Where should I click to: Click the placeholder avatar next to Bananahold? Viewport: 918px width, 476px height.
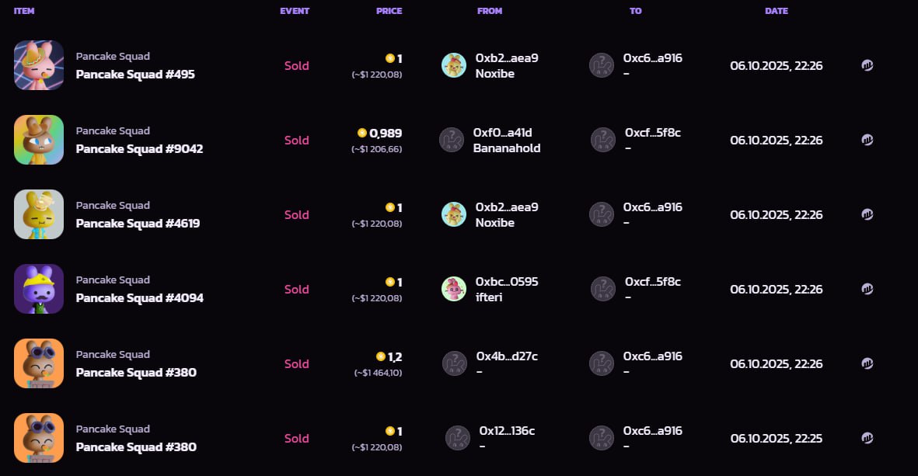pos(452,140)
